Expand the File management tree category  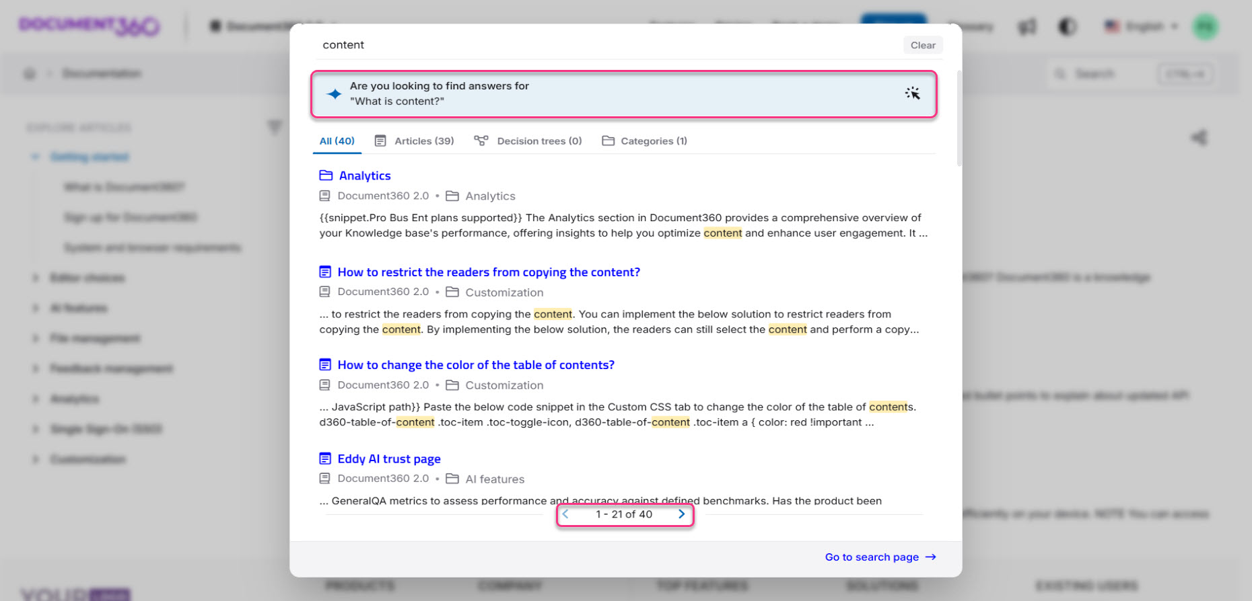pos(35,338)
